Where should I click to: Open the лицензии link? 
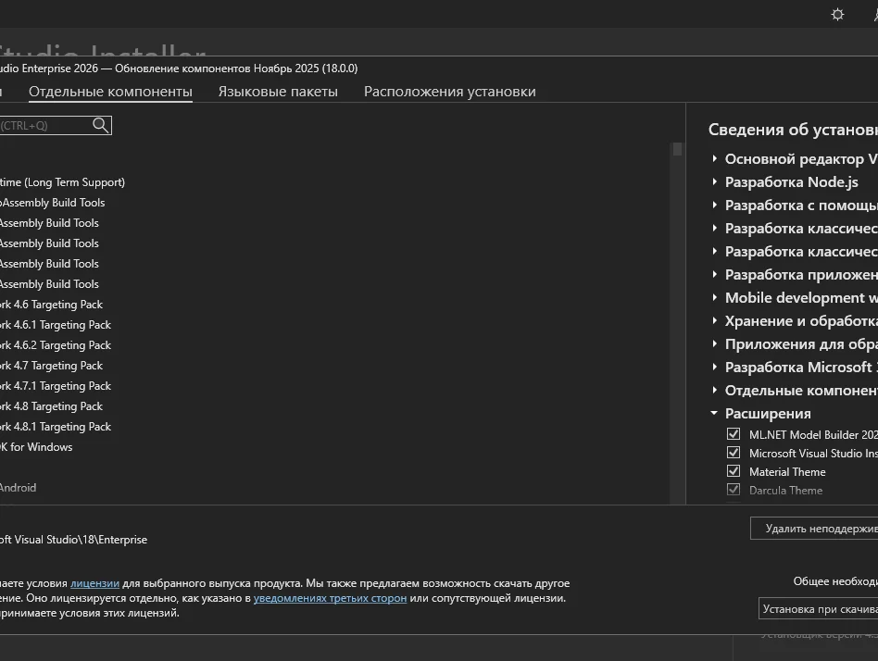tap(94, 583)
